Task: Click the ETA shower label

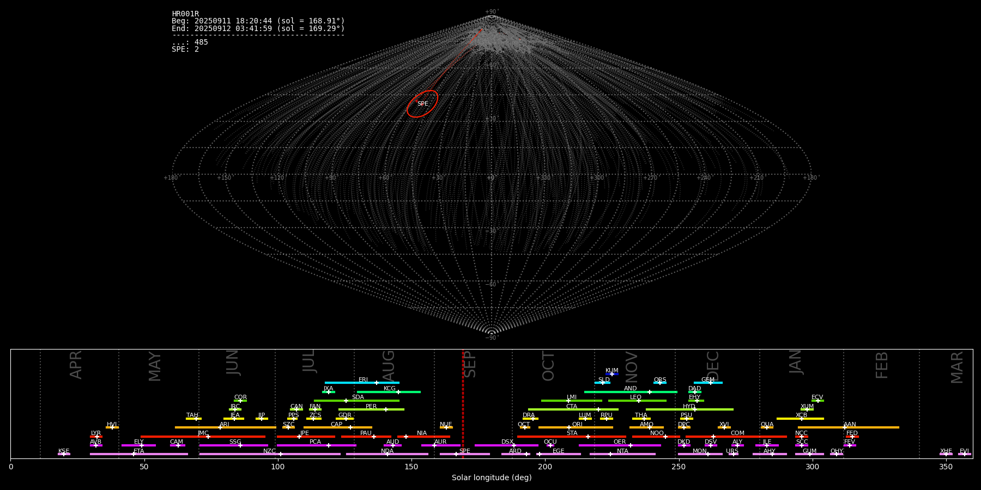Action: (x=139, y=451)
